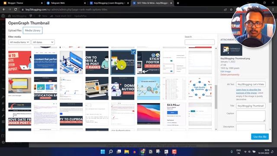277x156 pixels.
Task: Open a new browser tab
Action: [x=178, y=3]
